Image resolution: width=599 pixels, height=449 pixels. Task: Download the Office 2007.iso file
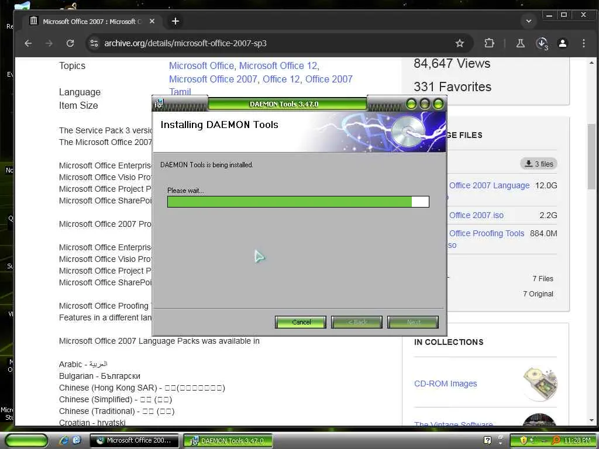coord(476,215)
